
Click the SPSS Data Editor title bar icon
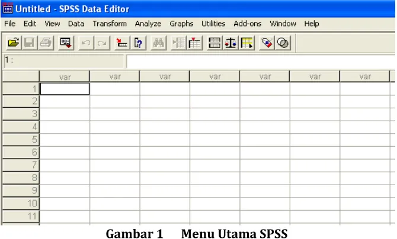8,9
